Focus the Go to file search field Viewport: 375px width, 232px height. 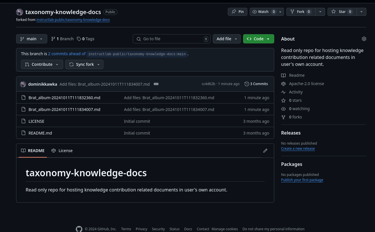point(171,39)
